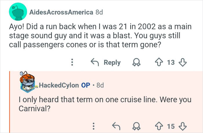Upvote the AidesAcrossAmerica comment
Screen dimensions: 203x133
tap(158, 62)
